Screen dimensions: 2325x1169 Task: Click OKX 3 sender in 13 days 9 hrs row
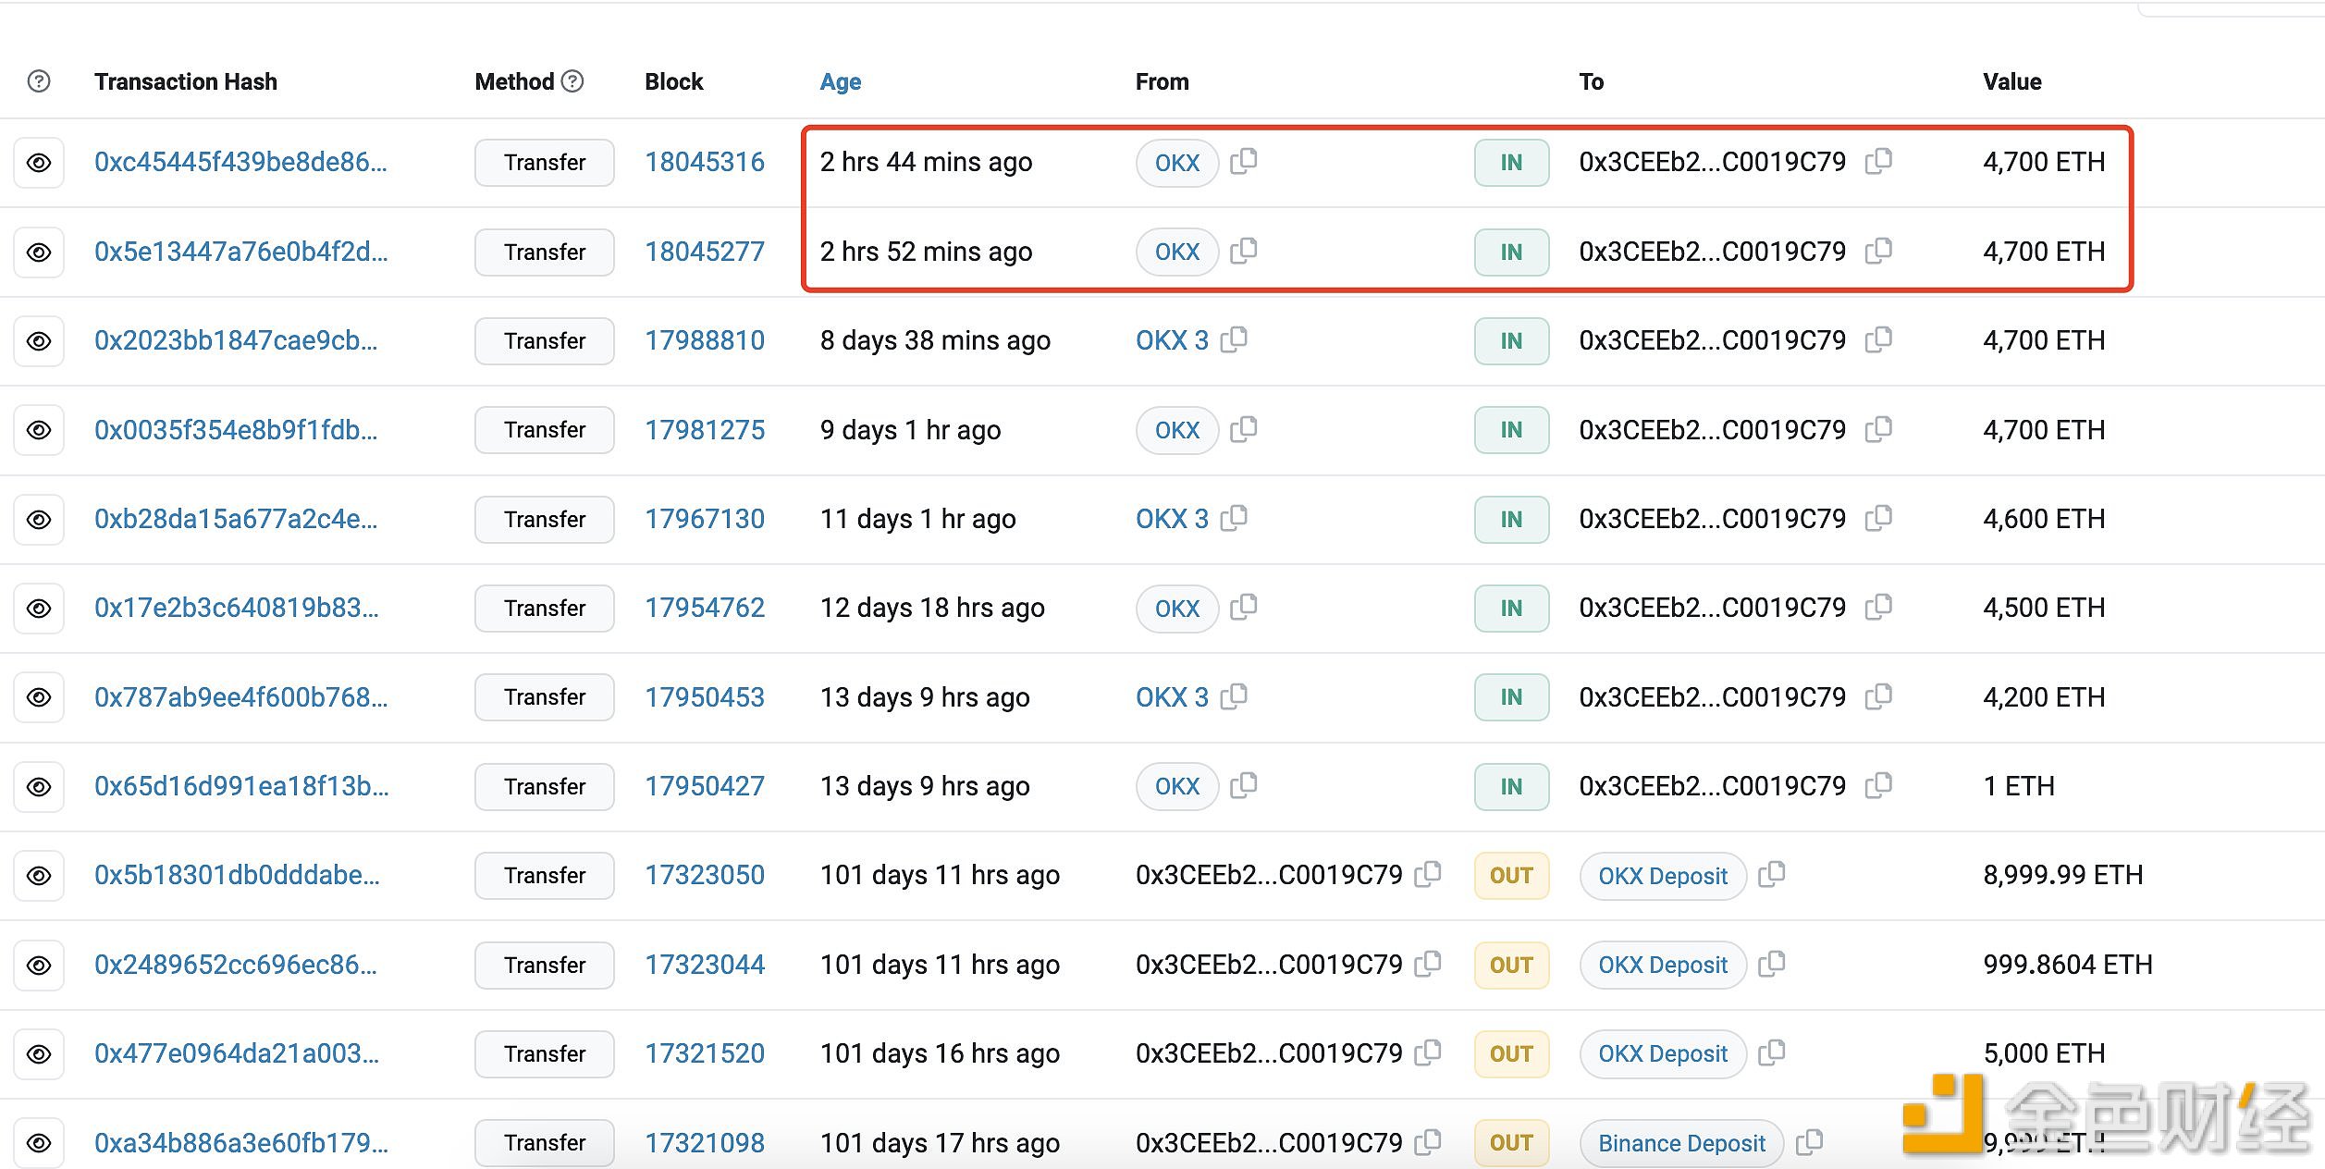point(1172,697)
